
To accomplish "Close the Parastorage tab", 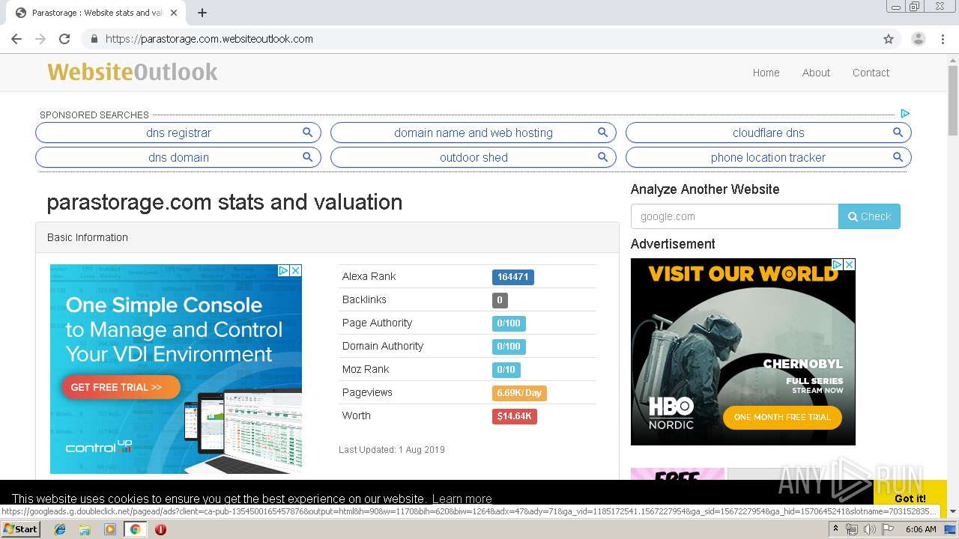I will 174,13.
